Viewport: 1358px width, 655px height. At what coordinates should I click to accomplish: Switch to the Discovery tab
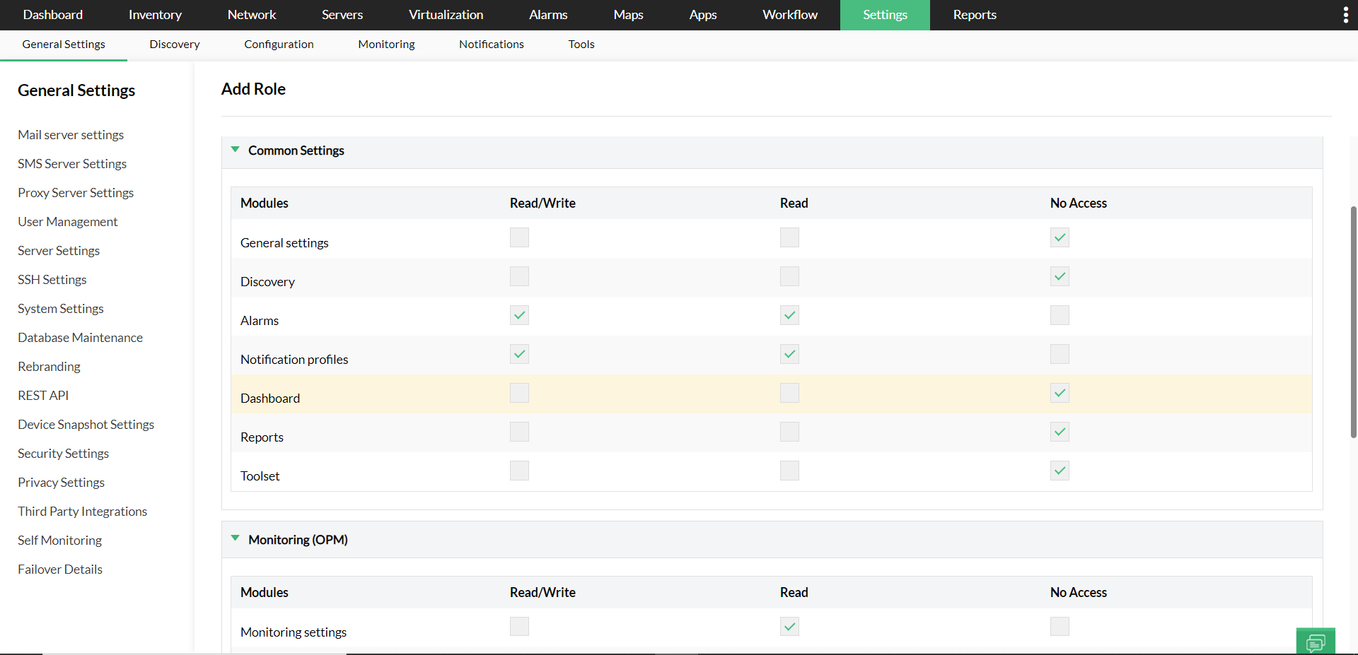click(x=174, y=44)
